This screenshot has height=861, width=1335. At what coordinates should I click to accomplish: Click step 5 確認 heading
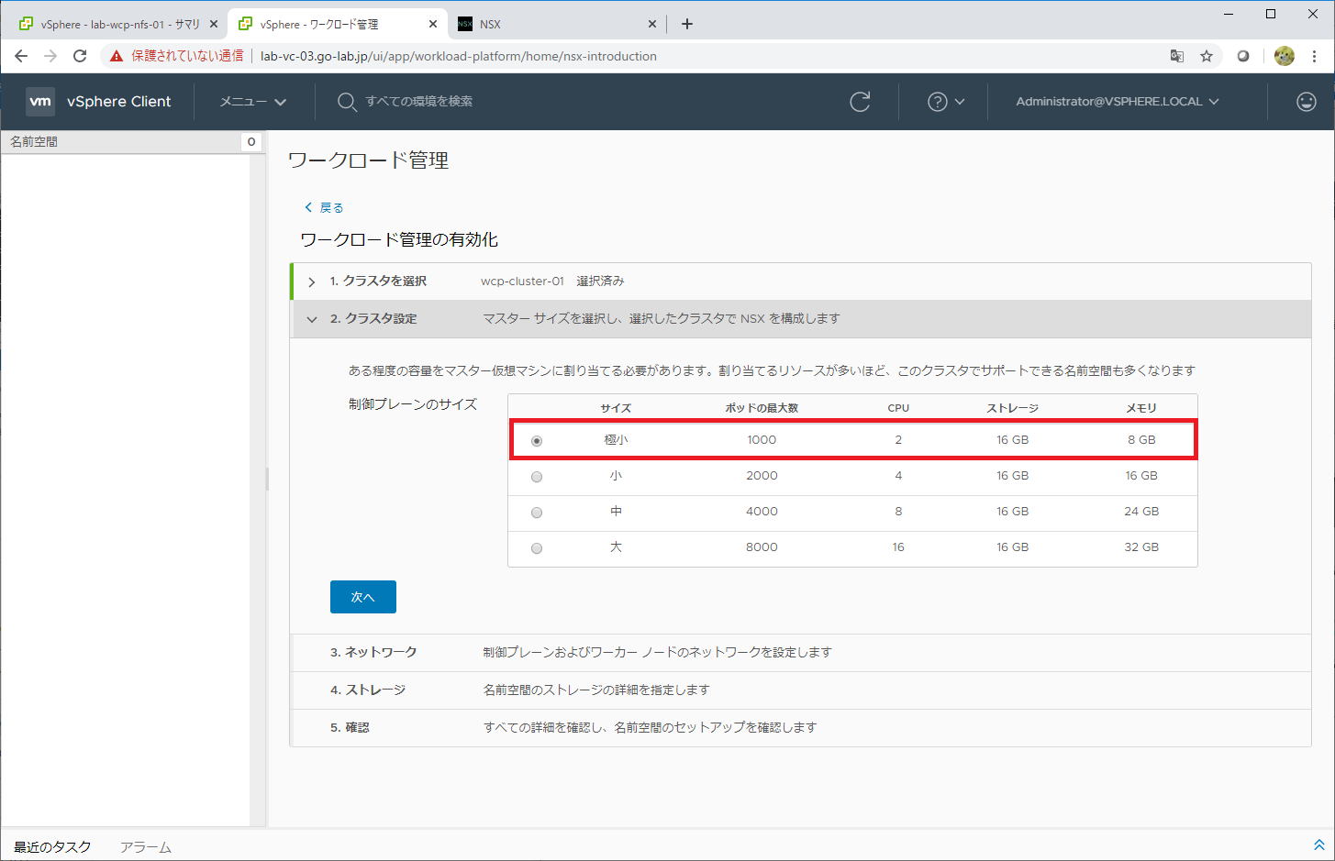[350, 727]
